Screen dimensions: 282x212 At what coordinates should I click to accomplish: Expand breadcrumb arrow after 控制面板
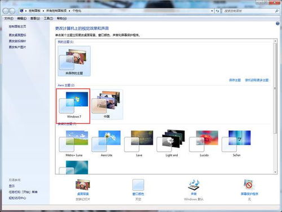click(43, 11)
